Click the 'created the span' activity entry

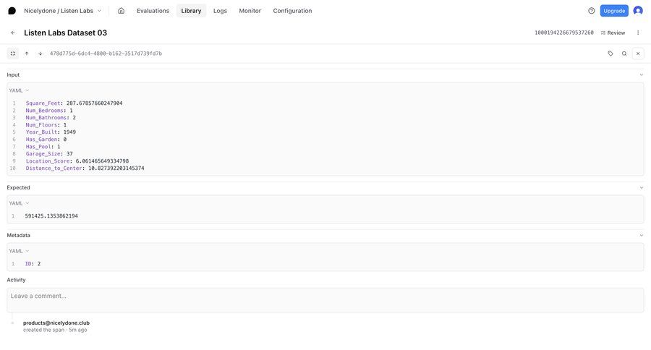pyautogui.click(x=55, y=330)
